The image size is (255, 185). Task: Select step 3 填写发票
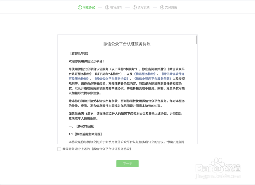[x=141, y=7]
